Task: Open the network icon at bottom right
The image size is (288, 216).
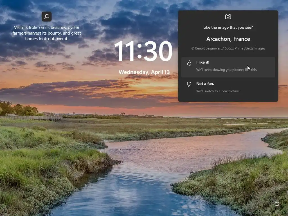Action: [x=277, y=204]
